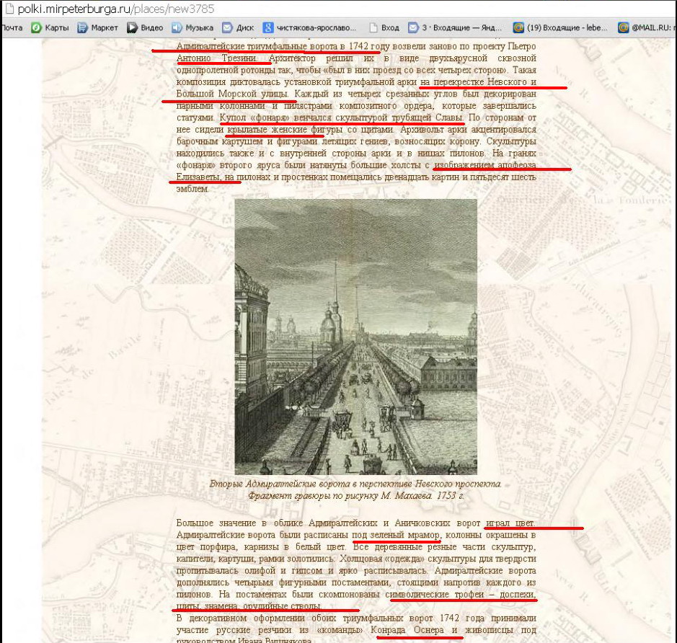Open the '(19) Входящие - lebe...' bookmark
Image resolution: width=677 pixels, height=643 pixels.
(x=560, y=27)
